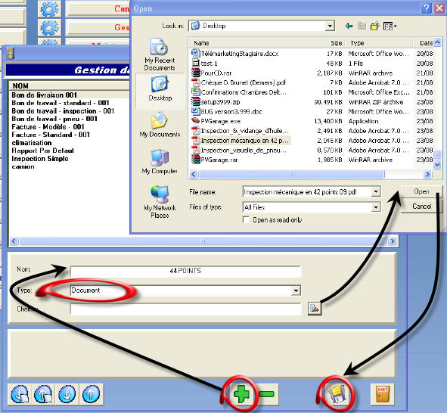Click the File name text field
Screen dimensions: 447x413
coord(307,192)
